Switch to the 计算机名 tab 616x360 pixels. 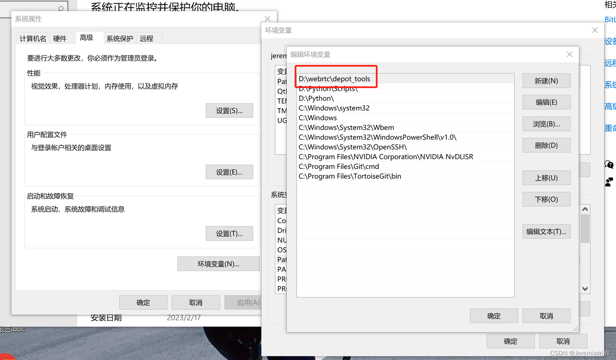(x=32, y=38)
